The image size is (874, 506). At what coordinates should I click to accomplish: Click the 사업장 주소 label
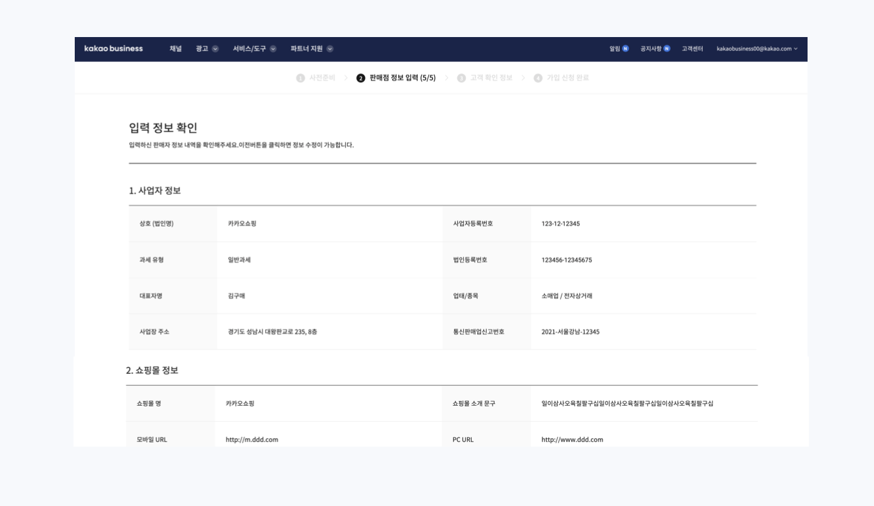(x=155, y=332)
